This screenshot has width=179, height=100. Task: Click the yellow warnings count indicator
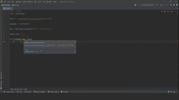(x=165, y=11)
